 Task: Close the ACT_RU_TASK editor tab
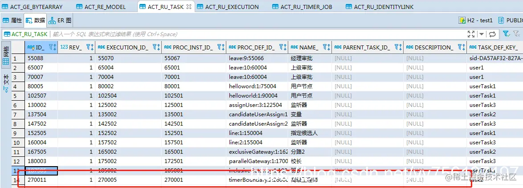(x=188, y=7)
